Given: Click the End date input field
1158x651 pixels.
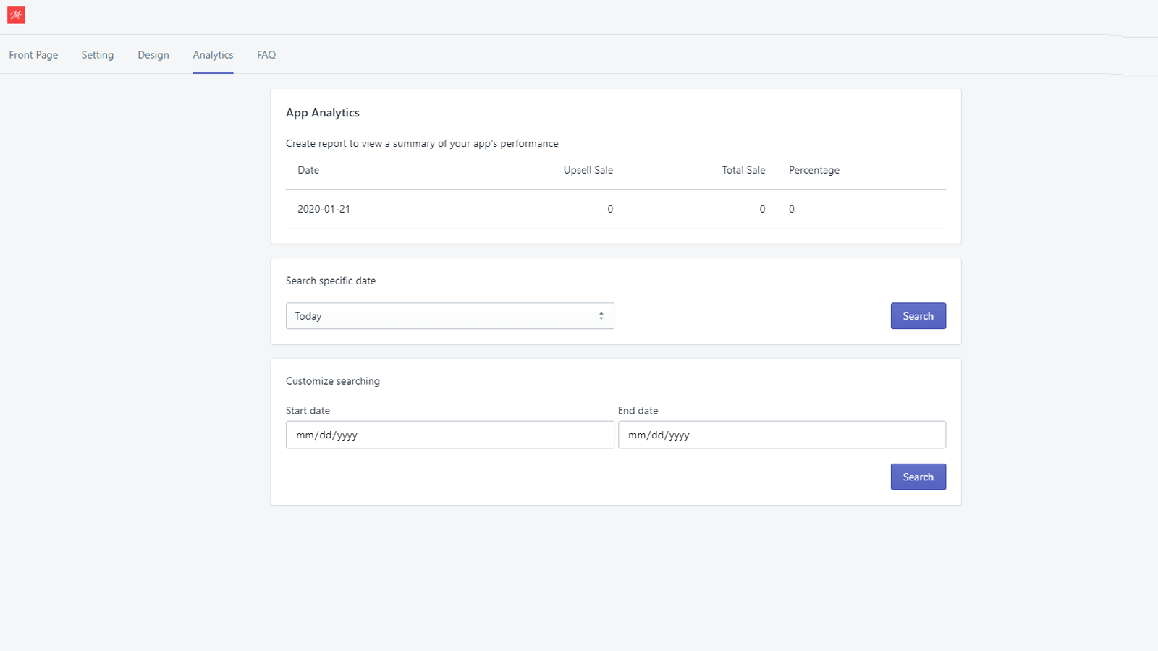Looking at the screenshot, I should click(x=782, y=435).
